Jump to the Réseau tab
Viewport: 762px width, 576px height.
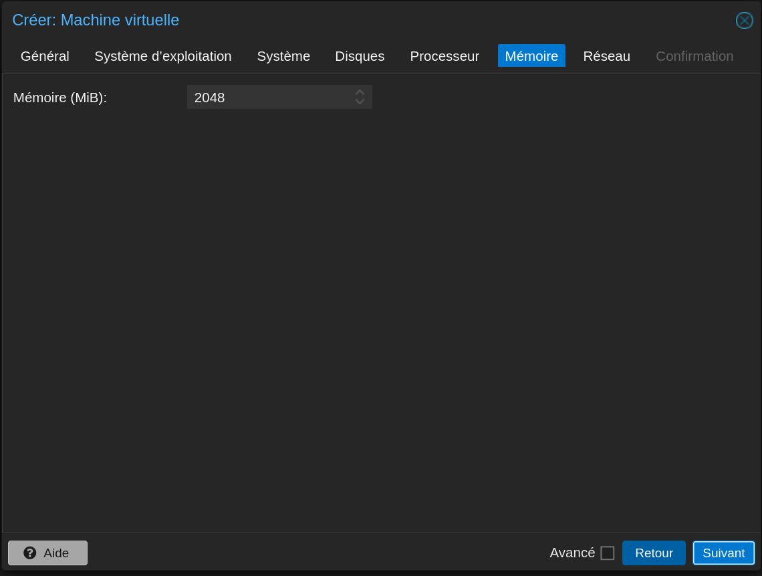(x=606, y=56)
